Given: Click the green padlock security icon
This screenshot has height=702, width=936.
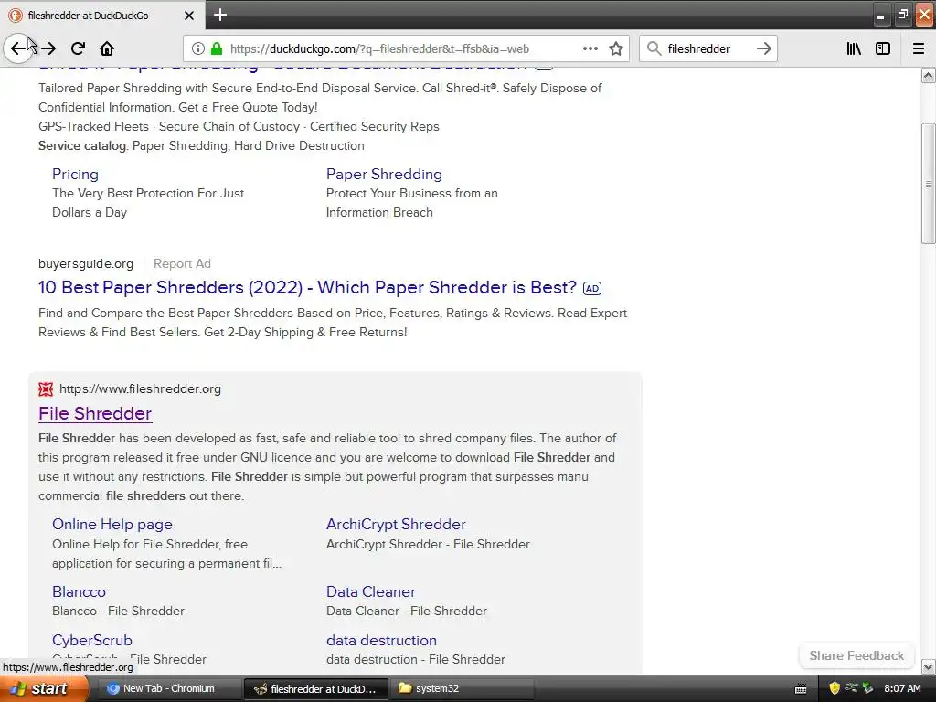Looking at the screenshot, I should 217,48.
